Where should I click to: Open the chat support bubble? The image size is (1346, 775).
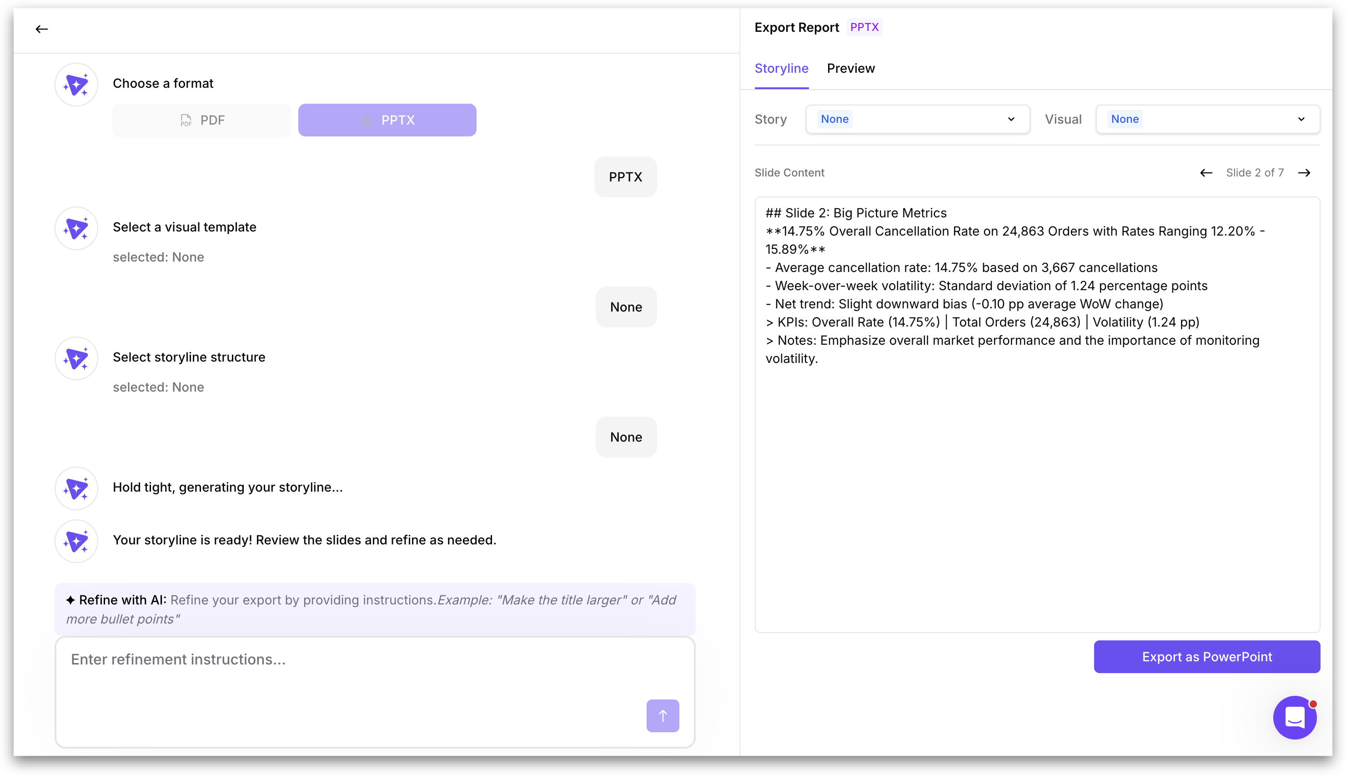1295,717
